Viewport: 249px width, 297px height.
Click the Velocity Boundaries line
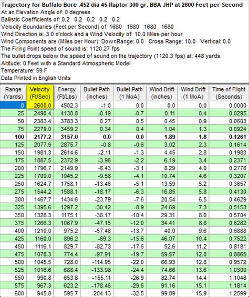click(x=87, y=27)
